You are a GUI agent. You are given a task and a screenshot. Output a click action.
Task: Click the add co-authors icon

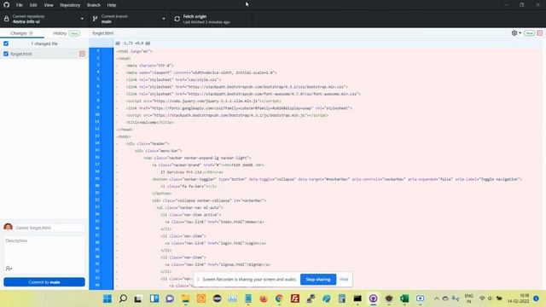click(9, 269)
